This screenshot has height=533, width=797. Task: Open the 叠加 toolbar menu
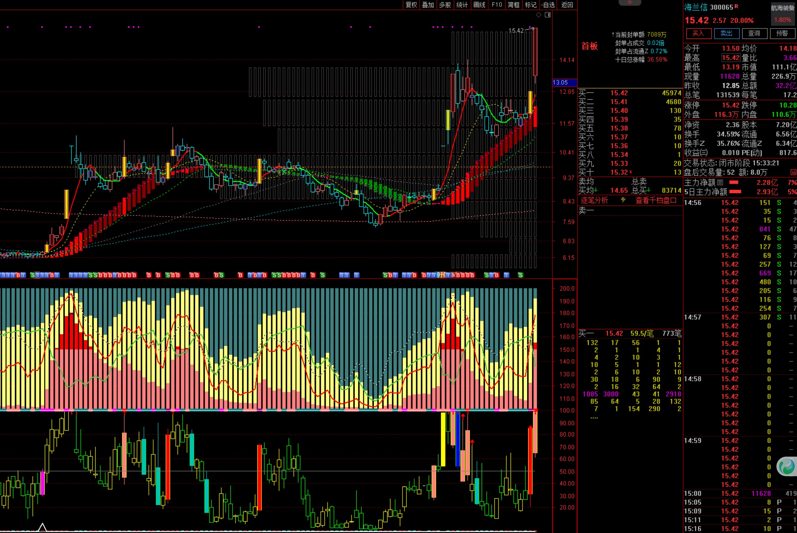pos(428,5)
